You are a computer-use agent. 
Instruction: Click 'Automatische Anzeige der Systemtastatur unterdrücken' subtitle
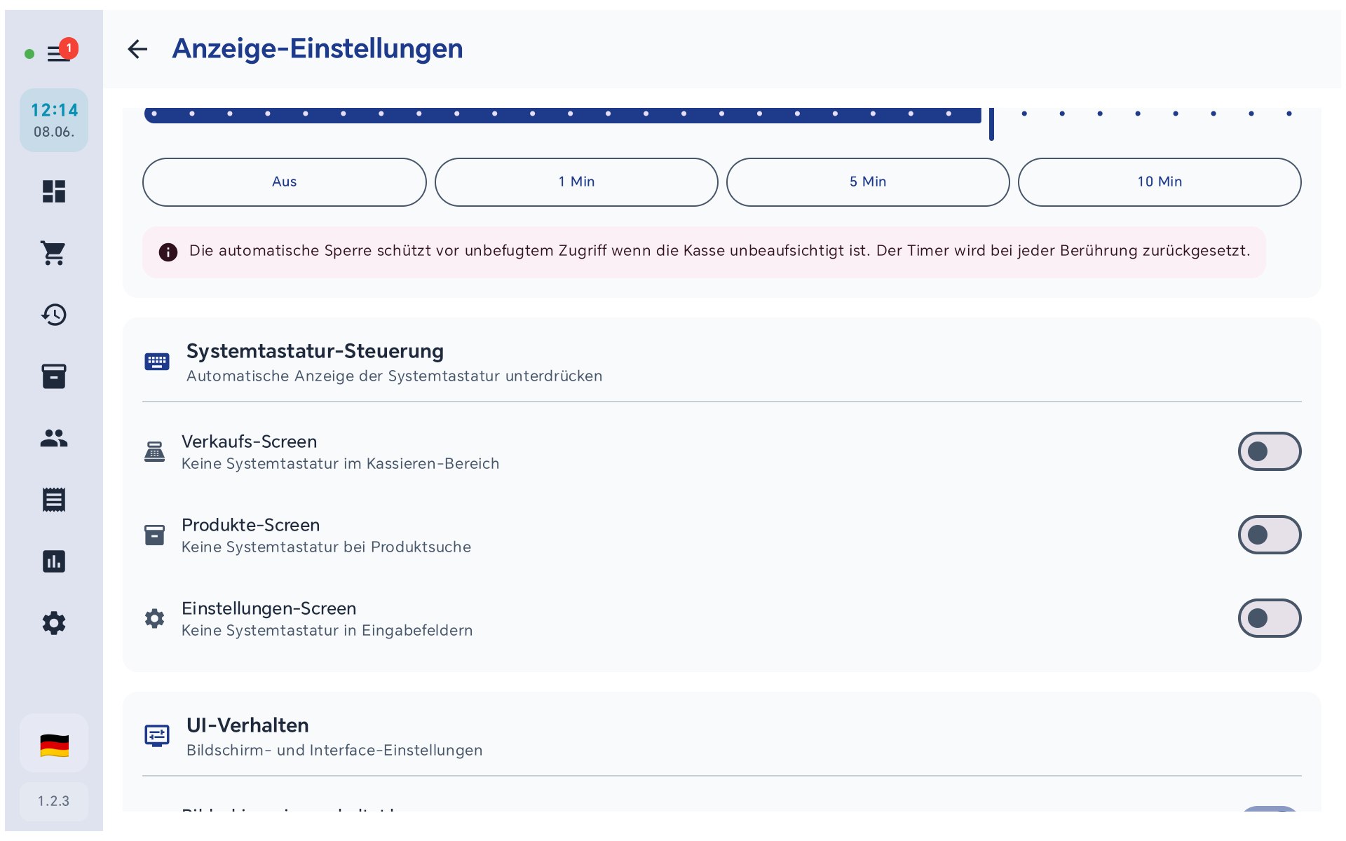(x=394, y=376)
